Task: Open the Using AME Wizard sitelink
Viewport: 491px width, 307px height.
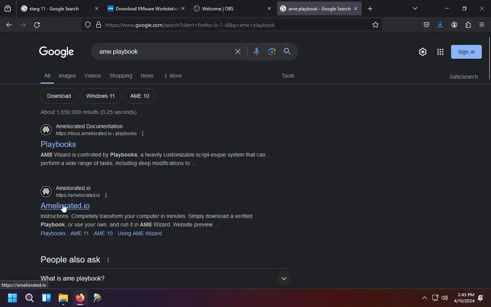Action: click(140, 233)
